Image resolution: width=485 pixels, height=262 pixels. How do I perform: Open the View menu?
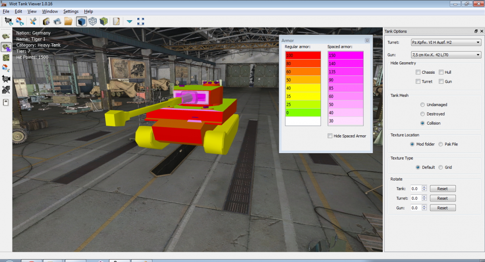32,11
